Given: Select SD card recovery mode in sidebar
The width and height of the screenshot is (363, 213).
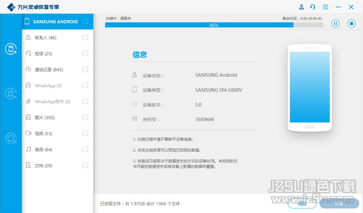Looking at the screenshot, I should 11,94.
